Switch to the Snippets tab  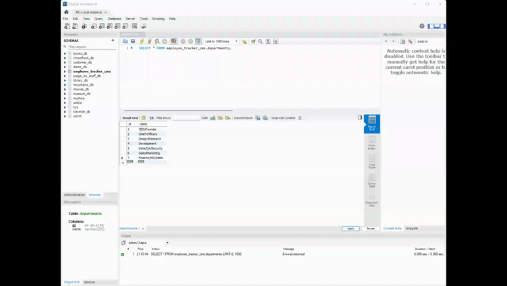click(x=412, y=229)
